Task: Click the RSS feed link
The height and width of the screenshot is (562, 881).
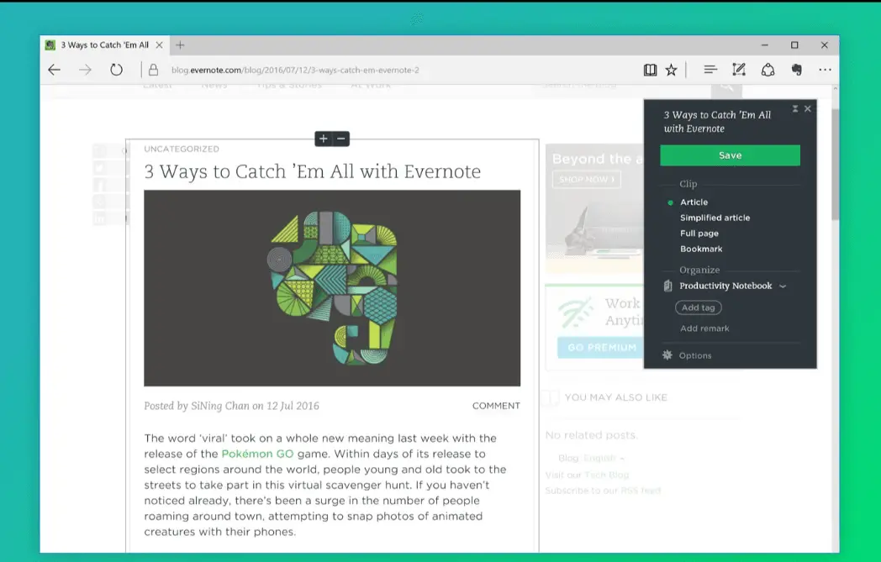Action: (x=641, y=491)
